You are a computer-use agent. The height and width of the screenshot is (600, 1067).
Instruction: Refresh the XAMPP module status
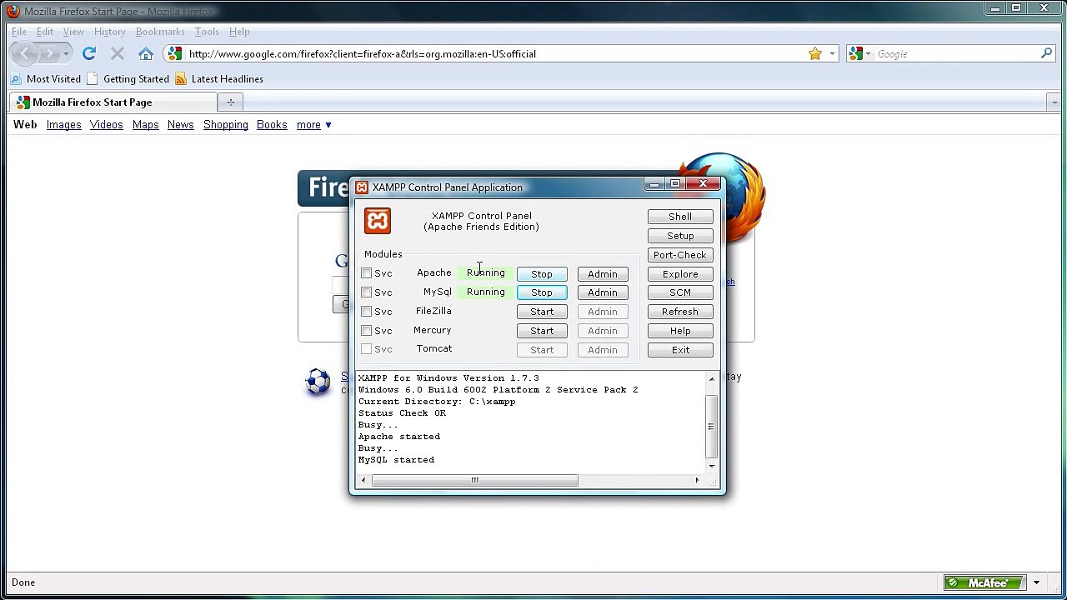(680, 312)
